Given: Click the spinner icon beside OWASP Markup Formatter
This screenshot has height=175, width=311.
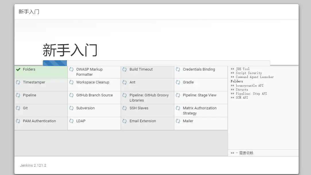Looking at the screenshot, I should coord(72,69).
